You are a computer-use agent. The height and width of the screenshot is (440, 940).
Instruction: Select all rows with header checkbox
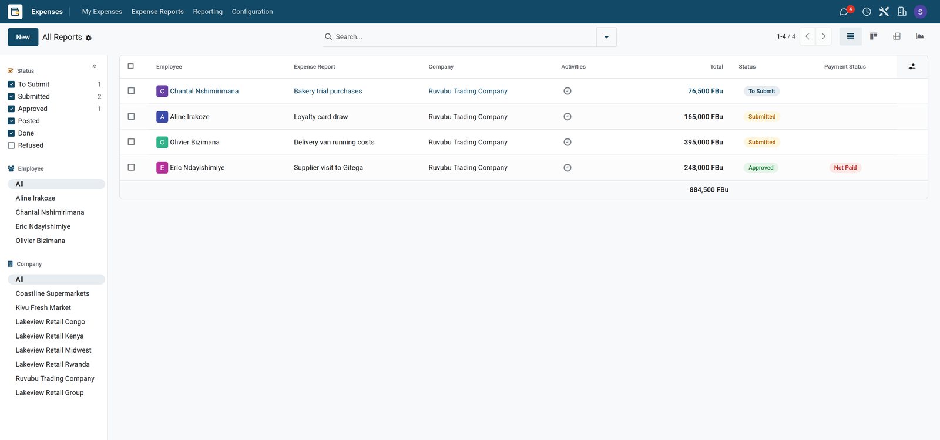tap(131, 66)
